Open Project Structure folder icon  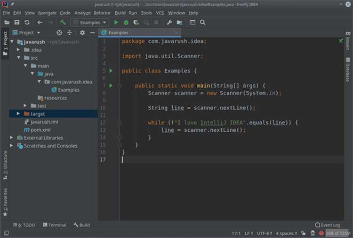[x=179, y=23]
